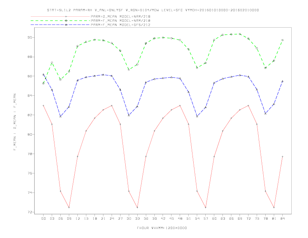Select legend entry PARM=F_MEAN MODEL=GFS/212
Viewport: 308px width, 238px height.
pyautogui.click(x=121, y=25)
